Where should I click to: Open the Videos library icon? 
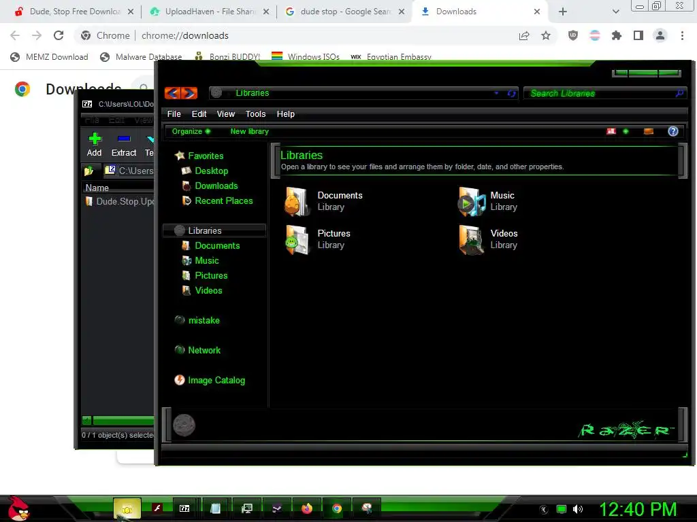pyautogui.click(x=472, y=240)
